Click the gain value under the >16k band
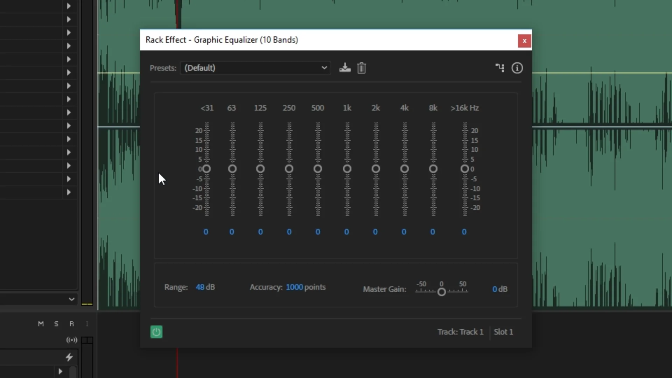This screenshot has width=672, height=378. tap(464, 232)
